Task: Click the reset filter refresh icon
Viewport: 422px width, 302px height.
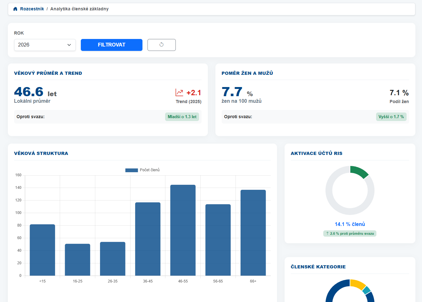Action: click(161, 45)
